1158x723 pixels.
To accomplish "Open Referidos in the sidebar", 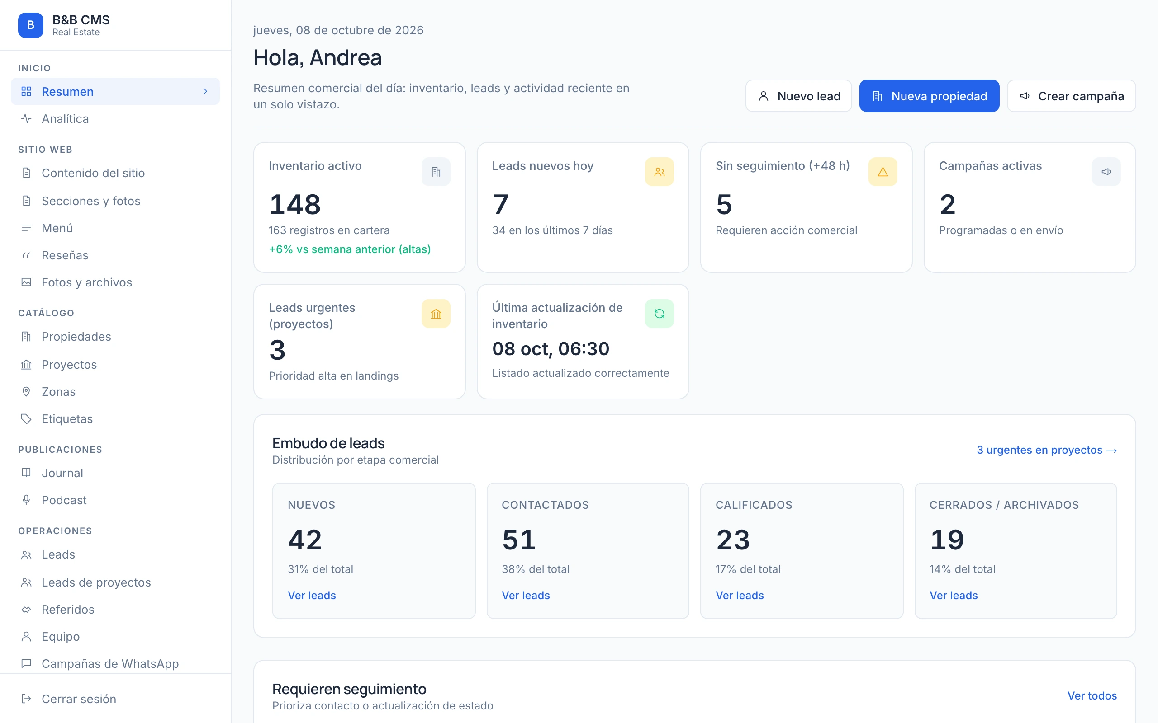I will coord(115,610).
